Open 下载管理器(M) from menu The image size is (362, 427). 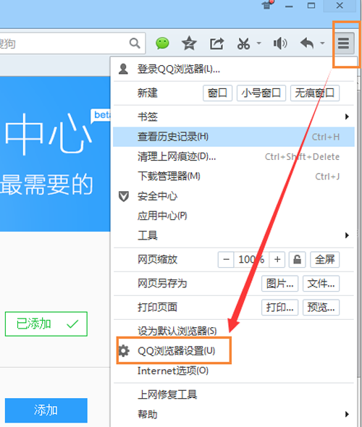click(x=234, y=177)
